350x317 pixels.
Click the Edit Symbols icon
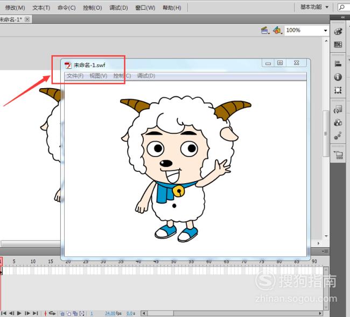point(277,30)
